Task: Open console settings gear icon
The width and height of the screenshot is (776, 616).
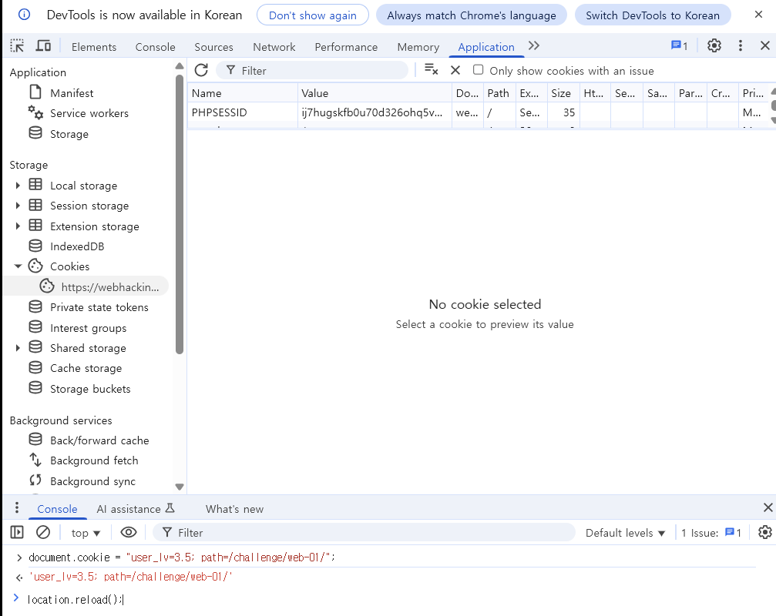Action: point(765,532)
